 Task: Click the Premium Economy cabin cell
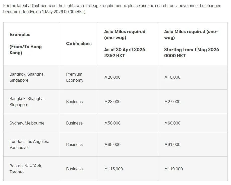tap(79, 77)
